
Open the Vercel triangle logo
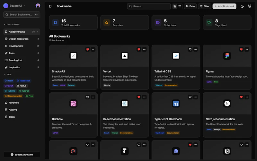125,56
